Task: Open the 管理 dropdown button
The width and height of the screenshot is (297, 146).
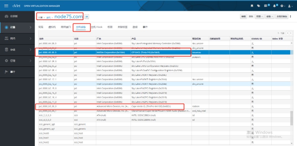Action: [259, 17]
